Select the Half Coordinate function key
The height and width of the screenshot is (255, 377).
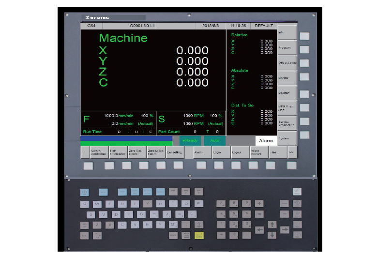(x=118, y=152)
